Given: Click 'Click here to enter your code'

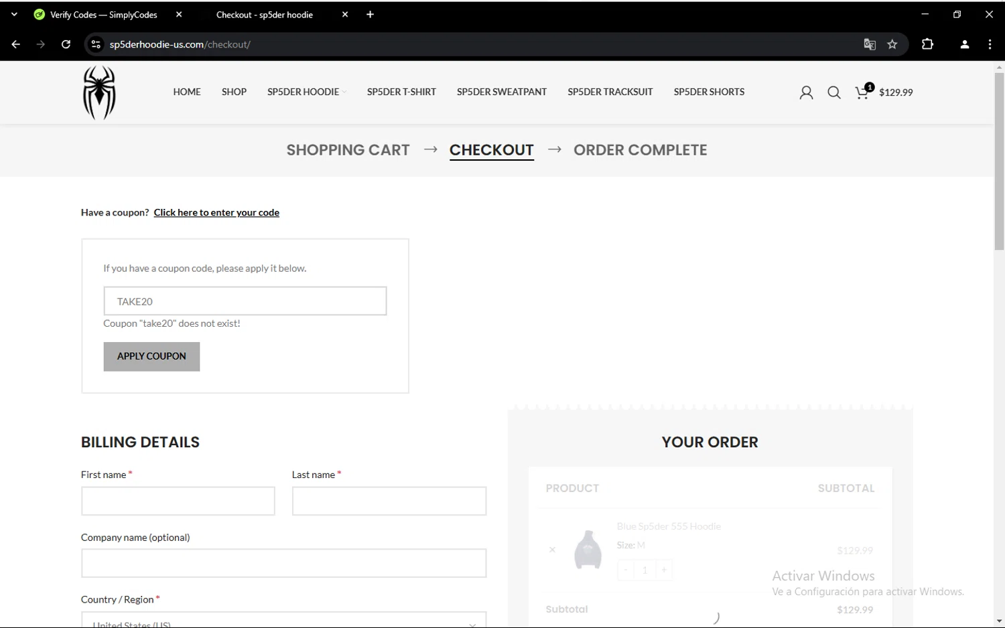Looking at the screenshot, I should [x=216, y=212].
